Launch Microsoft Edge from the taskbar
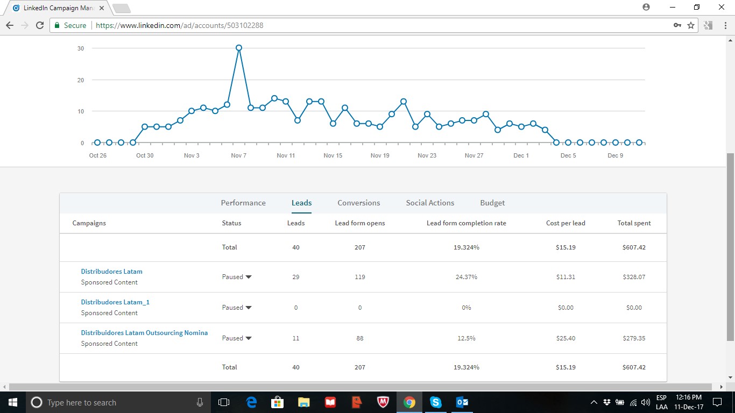This screenshot has height=413, width=735. (251, 402)
